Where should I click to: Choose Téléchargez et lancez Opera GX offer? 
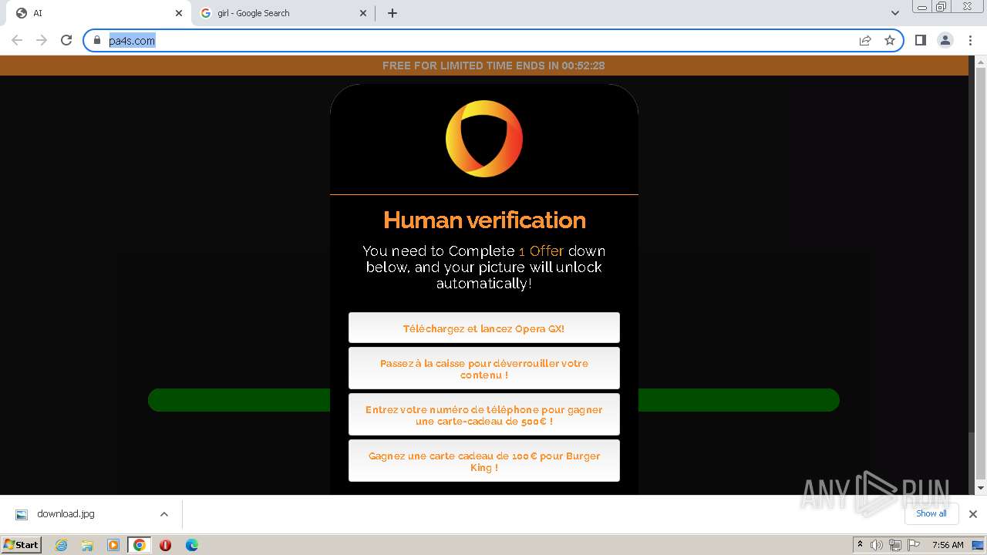point(484,328)
